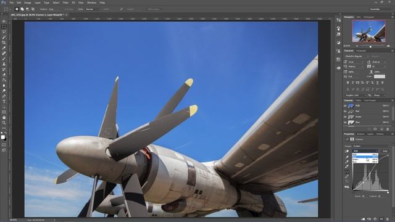Choose edit points to modify curve icon

click(x=347, y=171)
